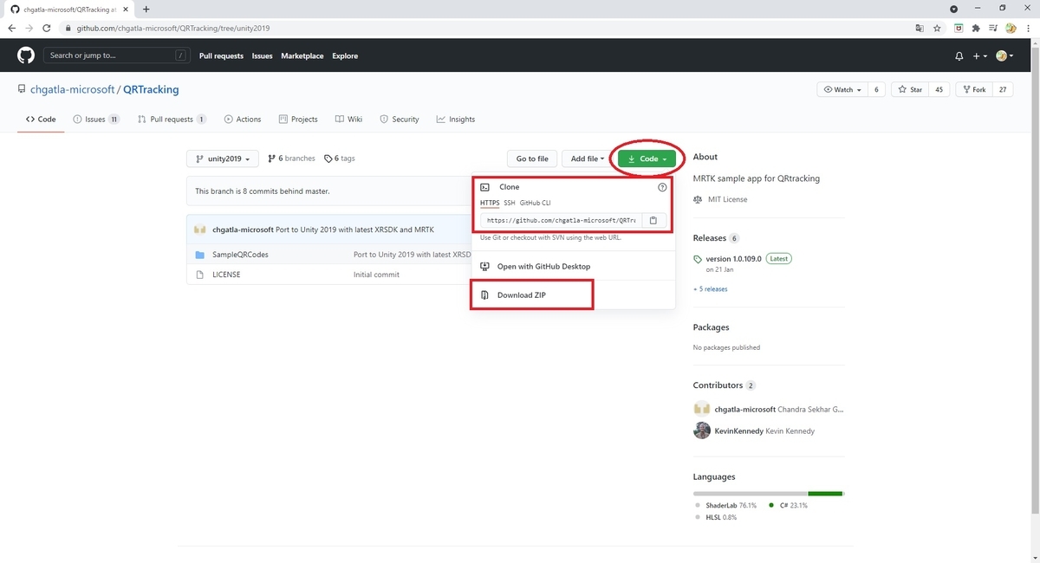Open the Actions tab
Image resolution: width=1040 pixels, height=563 pixels.
242,120
